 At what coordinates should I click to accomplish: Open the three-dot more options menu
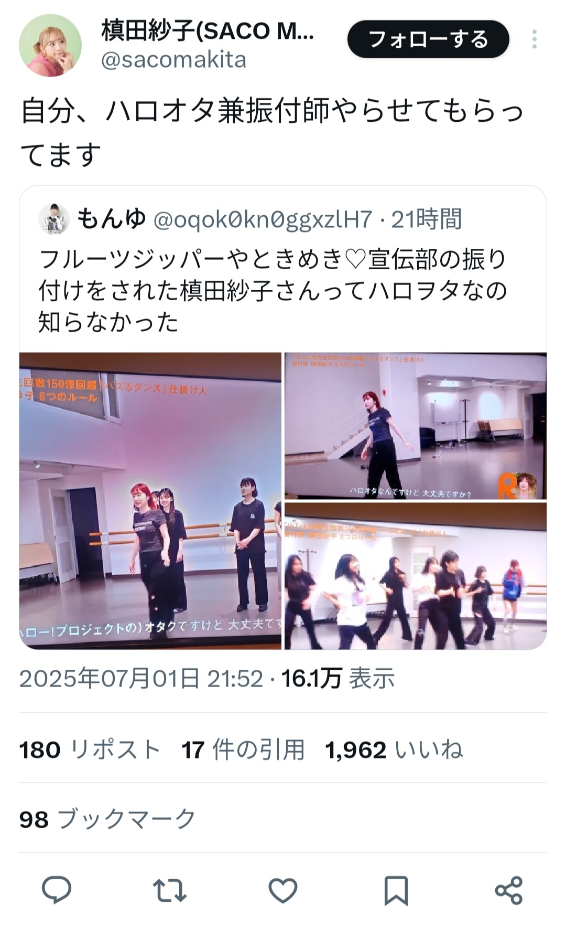(x=534, y=39)
